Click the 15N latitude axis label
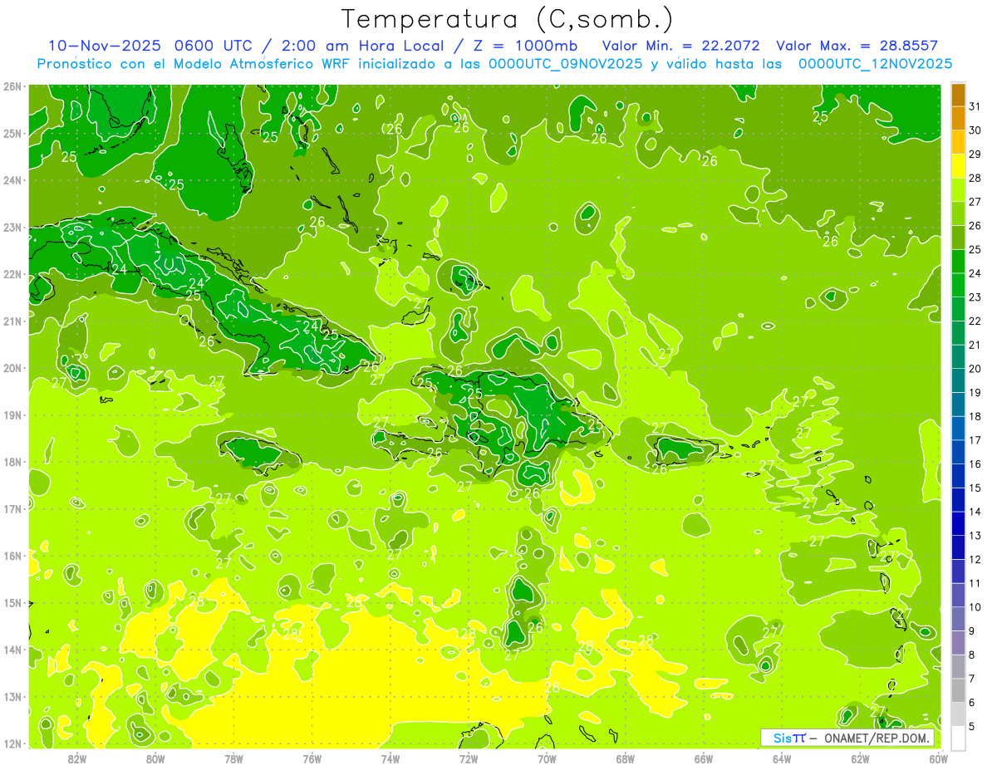This screenshot has width=997, height=770. tap(12, 603)
